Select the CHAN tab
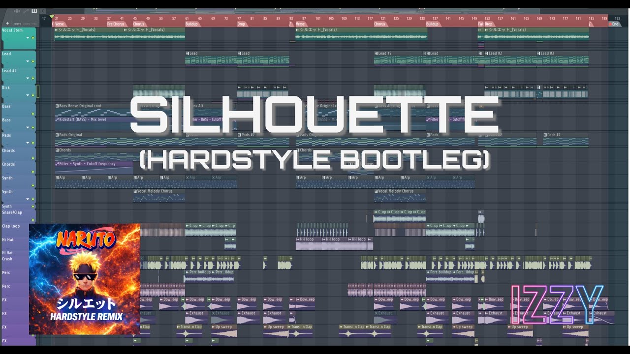The height and width of the screenshot is (354, 630). pos(26,24)
